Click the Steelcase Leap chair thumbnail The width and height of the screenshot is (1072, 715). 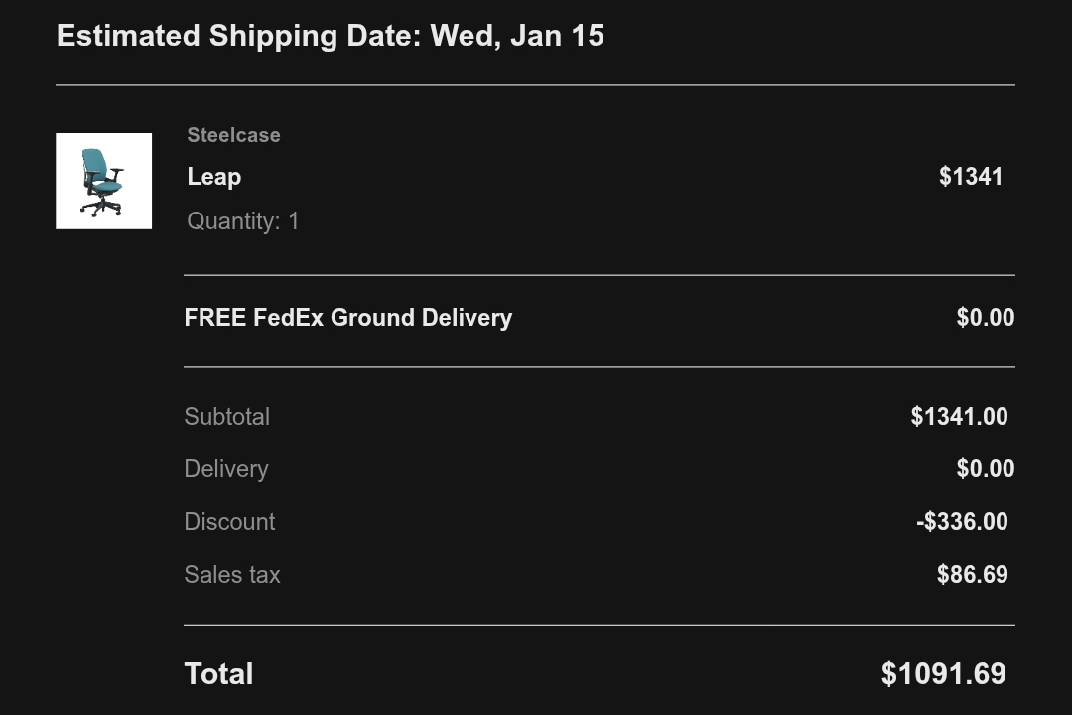[x=103, y=181]
